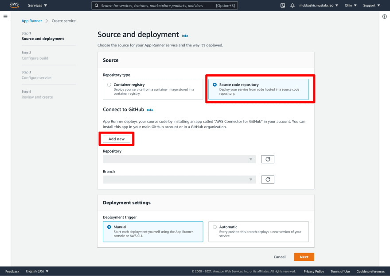This screenshot has height=276, width=390.
Task: Select Container registry repository type
Action: click(x=153, y=89)
